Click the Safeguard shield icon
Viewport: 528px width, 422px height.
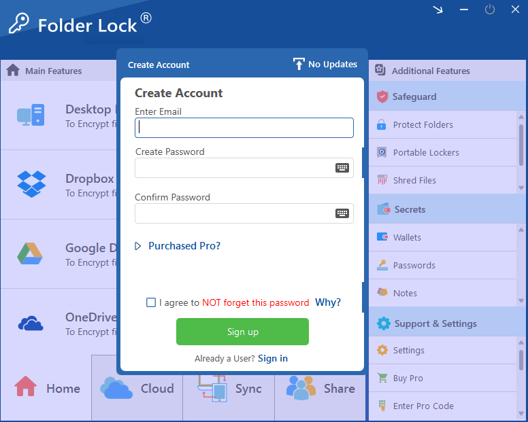point(382,96)
